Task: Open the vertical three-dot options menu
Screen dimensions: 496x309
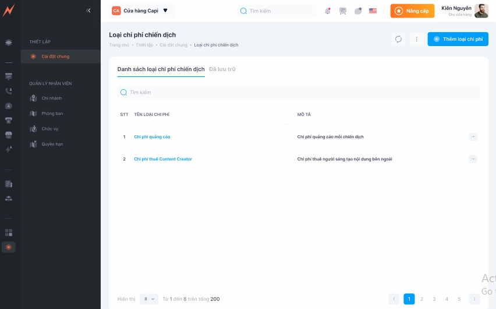Action: click(x=416, y=39)
